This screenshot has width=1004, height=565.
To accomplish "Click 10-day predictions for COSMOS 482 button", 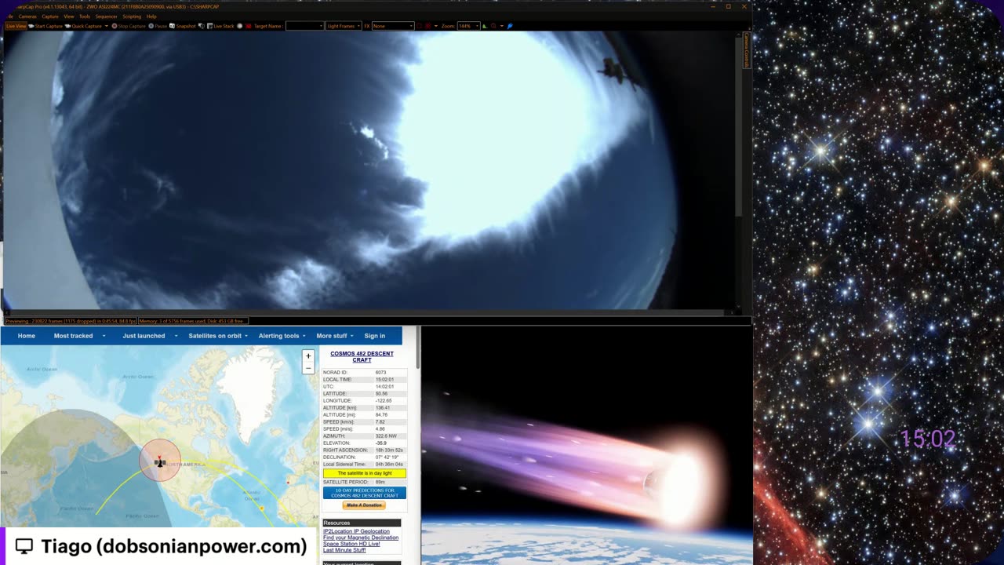I will pyautogui.click(x=365, y=493).
